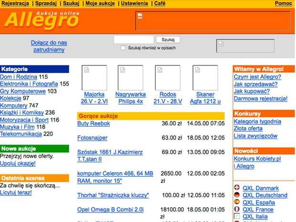
Task: Open Muzyka i Film category
Action: (17, 127)
